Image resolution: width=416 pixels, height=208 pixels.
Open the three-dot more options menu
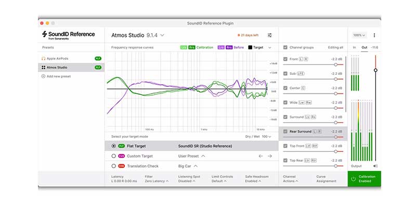point(374,35)
